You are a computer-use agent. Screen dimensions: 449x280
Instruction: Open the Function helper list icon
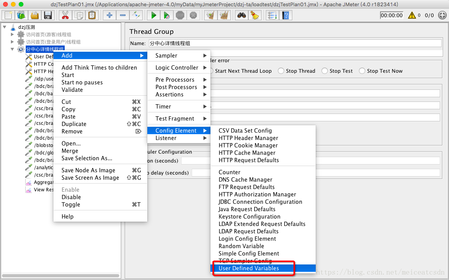click(272, 15)
